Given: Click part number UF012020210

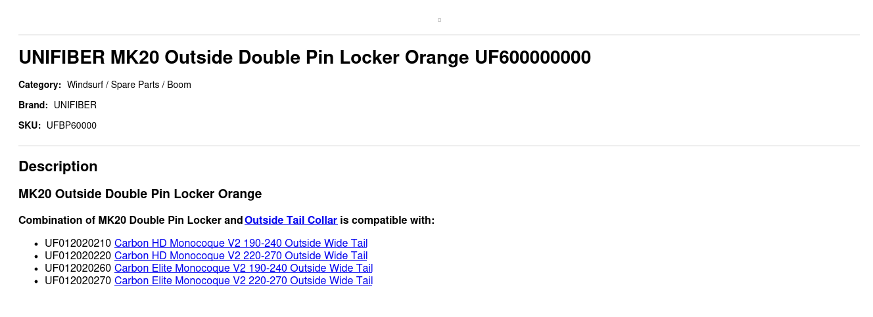Looking at the screenshot, I should click(78, 243).
